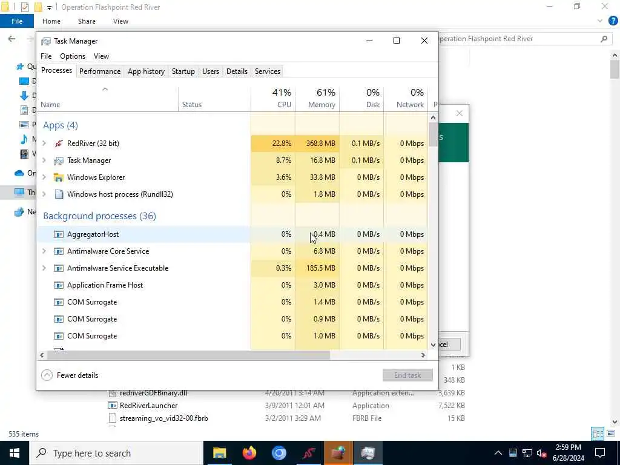The width and height of the screenshot is (620, 465).
Task: Click search magnifier in Explorer search box
Action: tap(604, 39)
